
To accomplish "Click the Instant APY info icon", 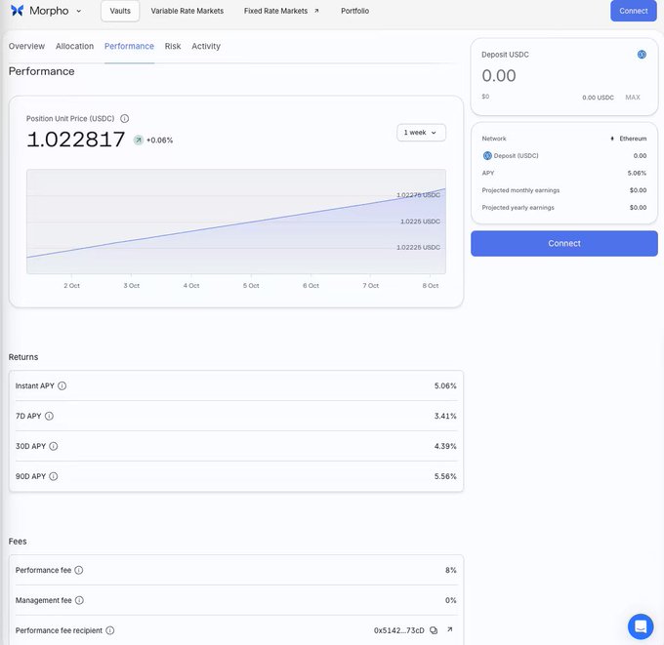I will (x=62, y=386).
